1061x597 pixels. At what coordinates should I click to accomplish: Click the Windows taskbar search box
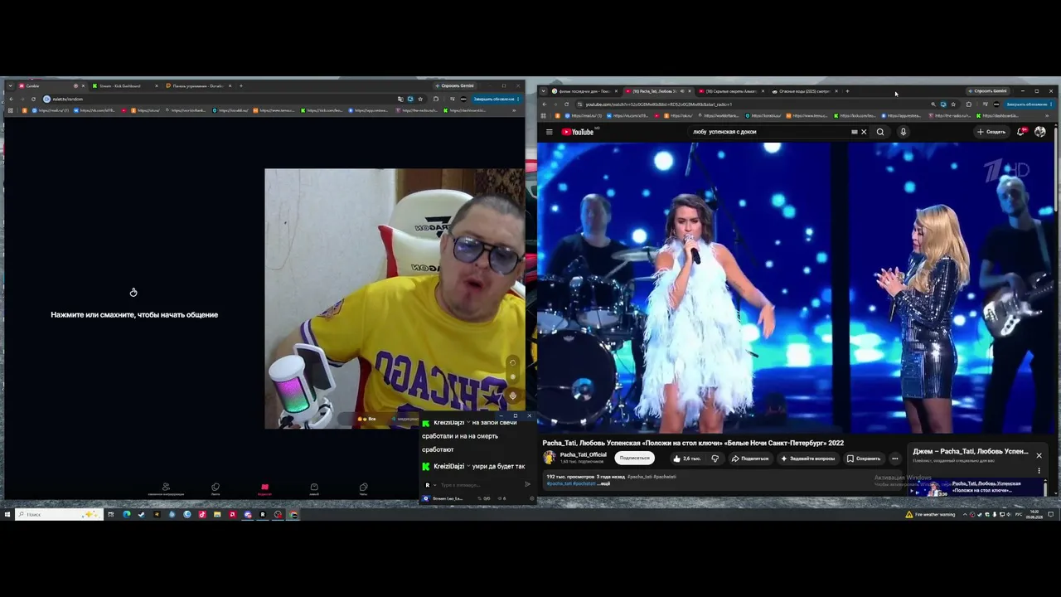59,514
